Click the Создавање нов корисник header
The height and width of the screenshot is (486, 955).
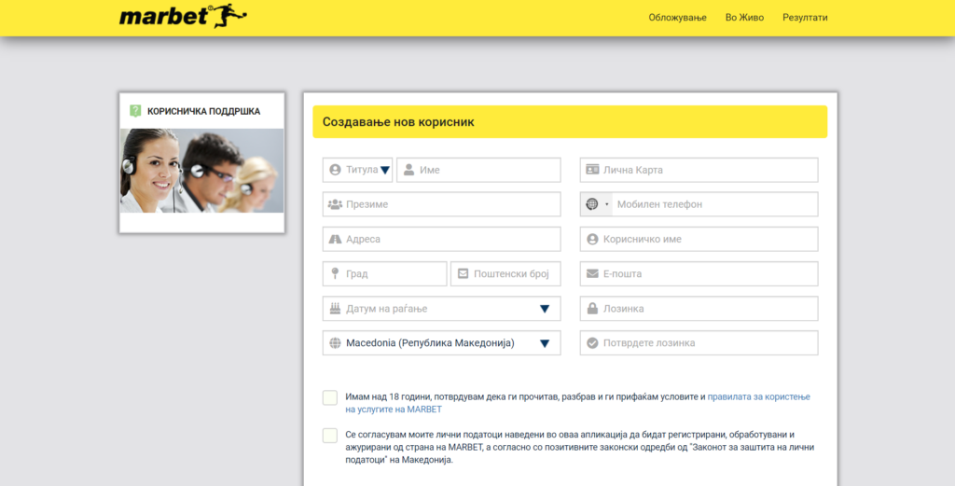570,122
